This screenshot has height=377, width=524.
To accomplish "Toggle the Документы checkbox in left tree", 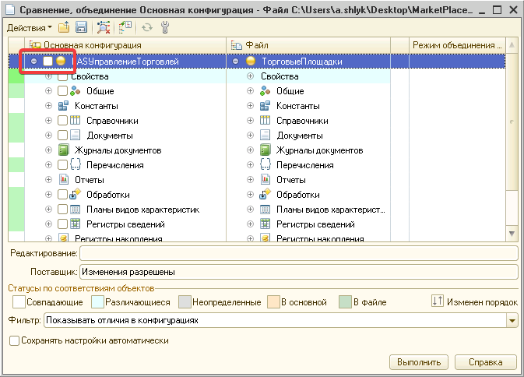I will (63, 136).
